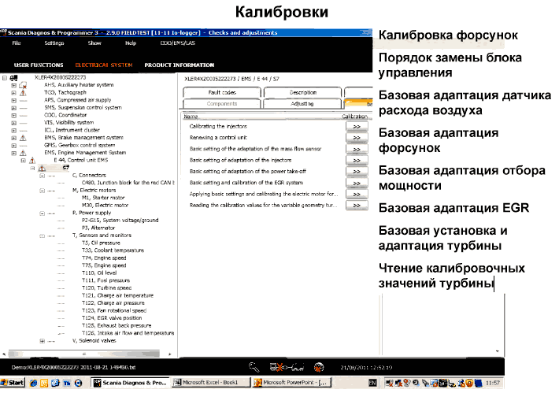
Task: Open the Adjusting tab
Action: click(x=302, y=103)
